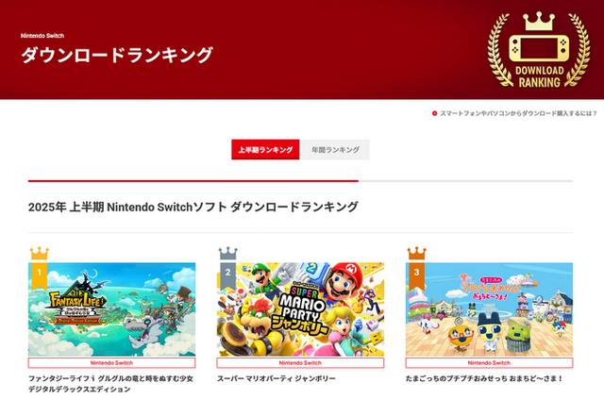Select the 上半期ランキング tab
The image size is (604, 400).
tap(265, 150)
